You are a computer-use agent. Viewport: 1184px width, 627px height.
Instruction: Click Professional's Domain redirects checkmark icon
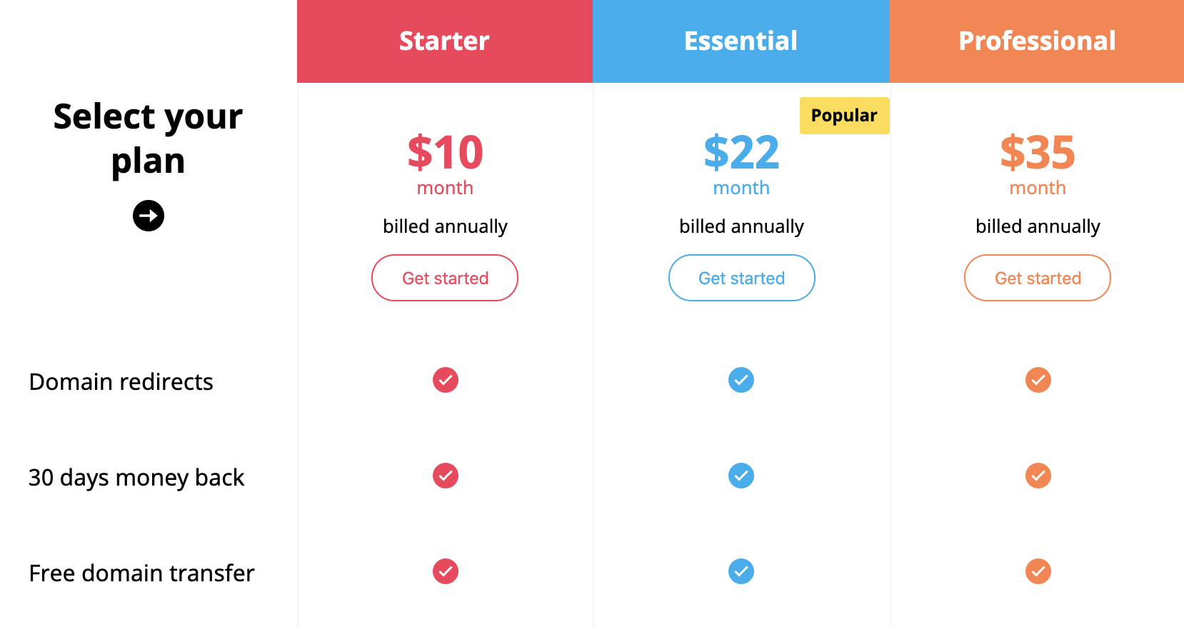coord(1038,380)
